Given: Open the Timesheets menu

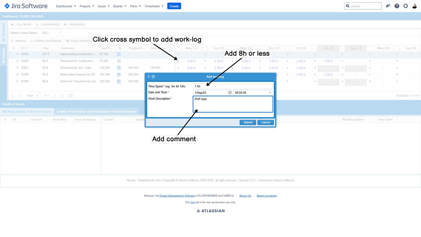Looking at the screenshot, I should [x=154, y=6].
